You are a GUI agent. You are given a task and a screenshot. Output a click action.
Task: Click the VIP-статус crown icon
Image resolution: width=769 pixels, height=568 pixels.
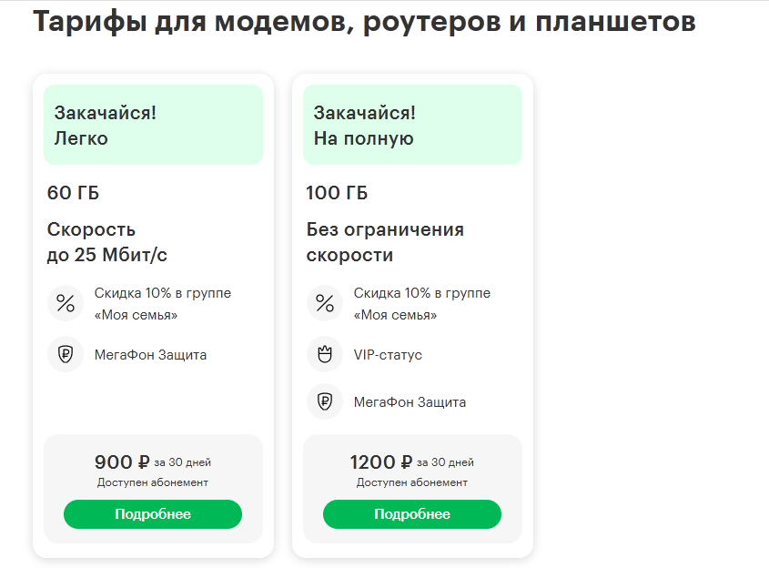(x=325, y=355)
